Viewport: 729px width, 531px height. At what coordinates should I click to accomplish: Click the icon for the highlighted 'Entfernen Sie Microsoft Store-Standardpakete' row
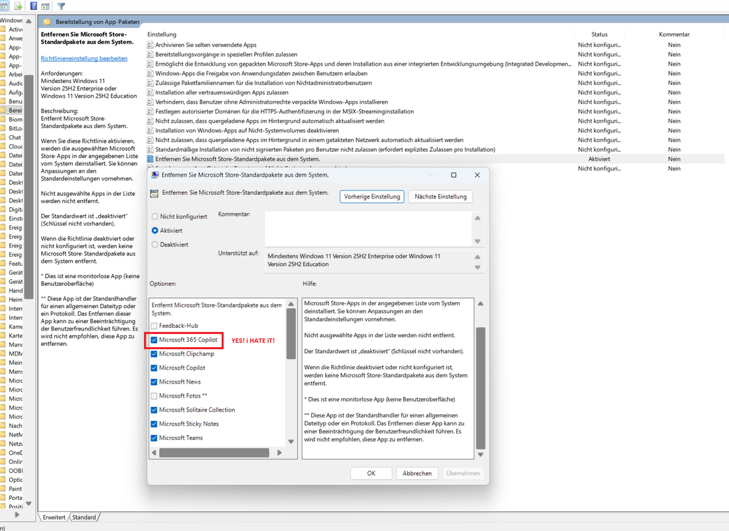pos(150,159)
